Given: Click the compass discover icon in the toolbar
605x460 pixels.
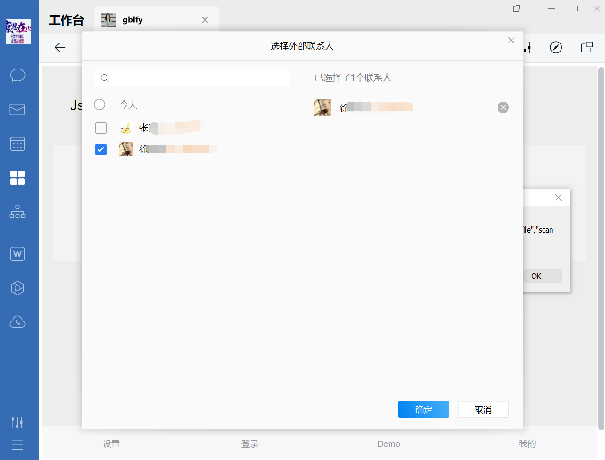Looking at the screenshot, I should click(x=556, y=47).
